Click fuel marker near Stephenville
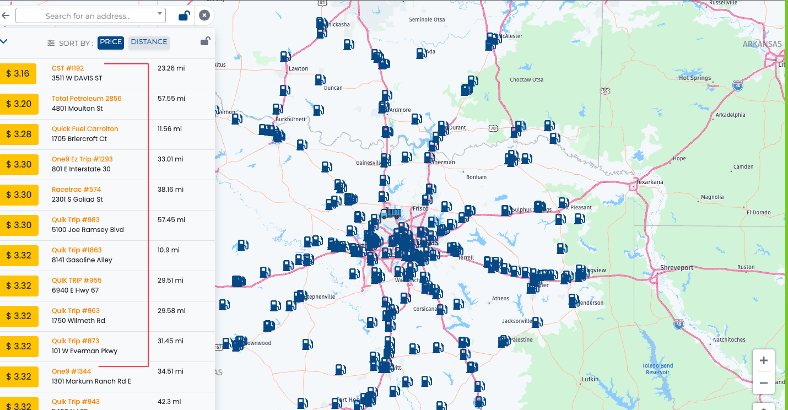788x410 pixels. (x=300, y=296)
